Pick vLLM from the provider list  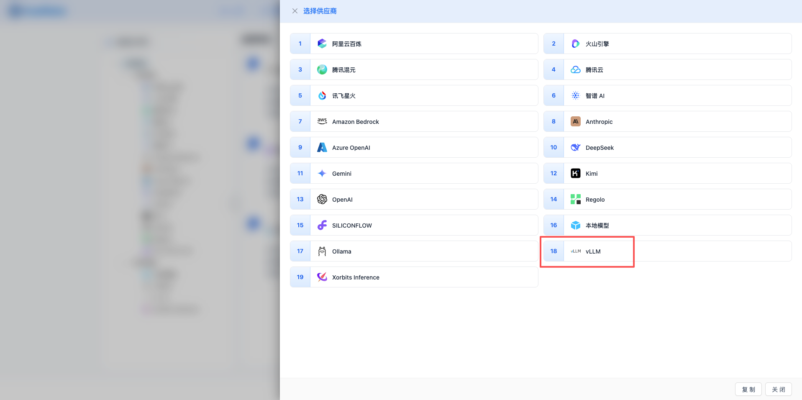click(x=667, y=251)
